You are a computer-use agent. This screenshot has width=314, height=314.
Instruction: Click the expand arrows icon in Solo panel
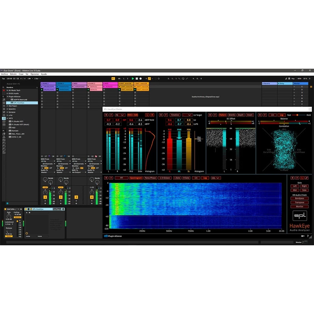(307, 178)
